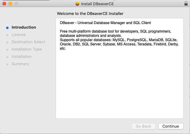The height and width of the screenshot is (134, 190).
Task: Click the package icon beside Install DBeaverCE
Action: point(77,4)
